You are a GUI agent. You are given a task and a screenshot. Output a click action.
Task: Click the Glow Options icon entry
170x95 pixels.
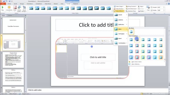129,64
